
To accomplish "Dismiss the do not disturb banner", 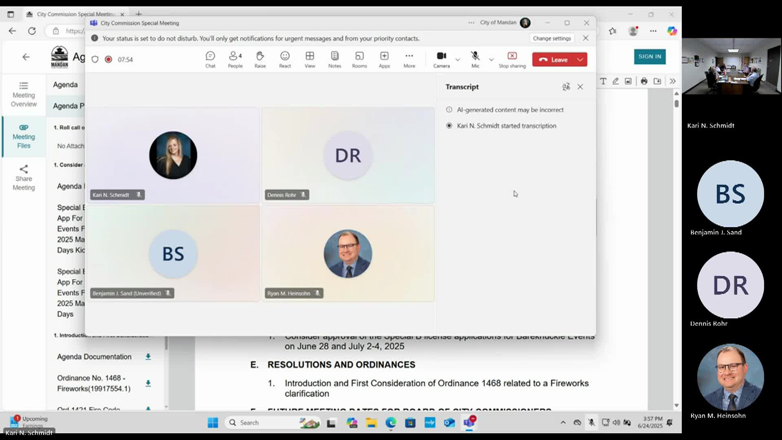I will (x=586, y=38).
